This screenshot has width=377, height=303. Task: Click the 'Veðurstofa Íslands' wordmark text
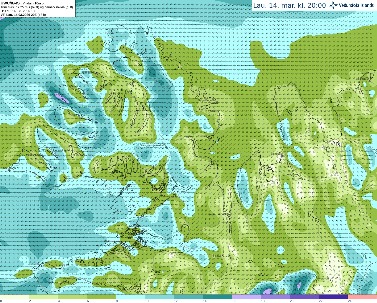click(x=356, y=5)
